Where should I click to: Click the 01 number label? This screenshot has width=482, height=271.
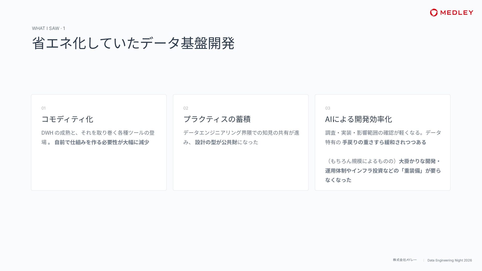[x=43, y=108]
